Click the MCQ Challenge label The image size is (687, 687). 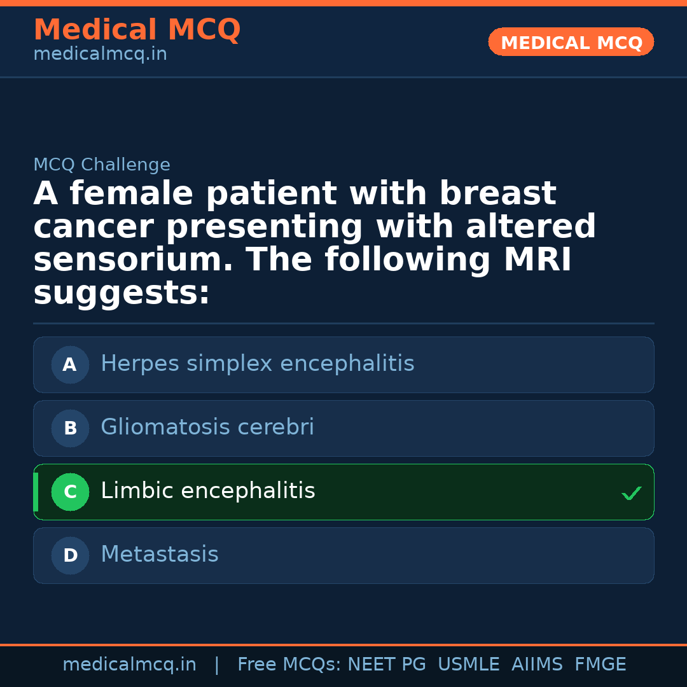tap(102, 165)
